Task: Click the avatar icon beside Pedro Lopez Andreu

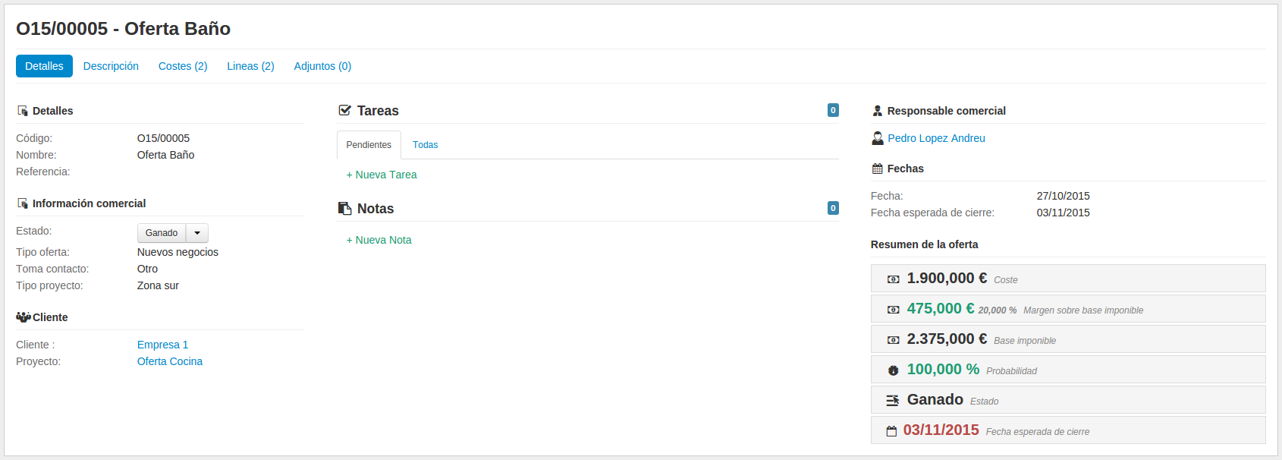Action: pyautogui.click(x=878, y=138)
